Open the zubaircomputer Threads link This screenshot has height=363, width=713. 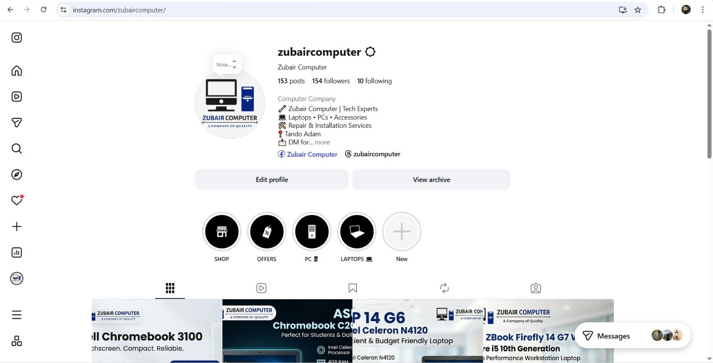373,154
